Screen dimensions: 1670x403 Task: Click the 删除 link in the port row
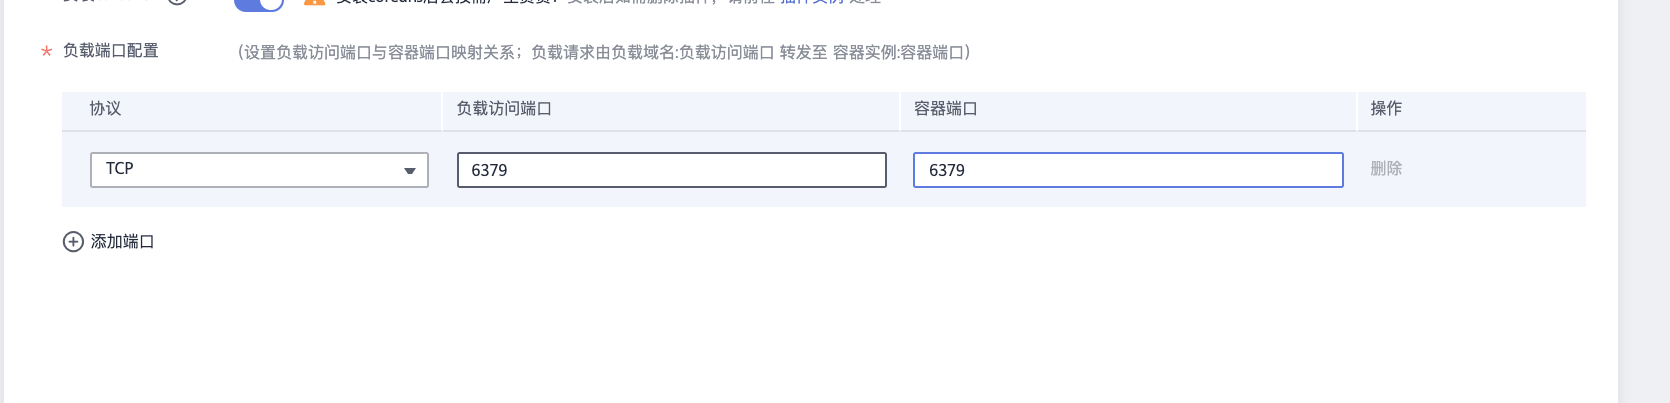[1386, 169]
